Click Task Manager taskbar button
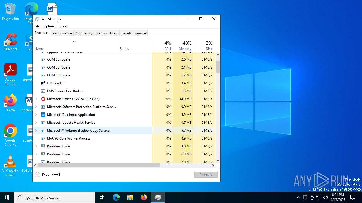362x203 pixels. coord(158,197)
